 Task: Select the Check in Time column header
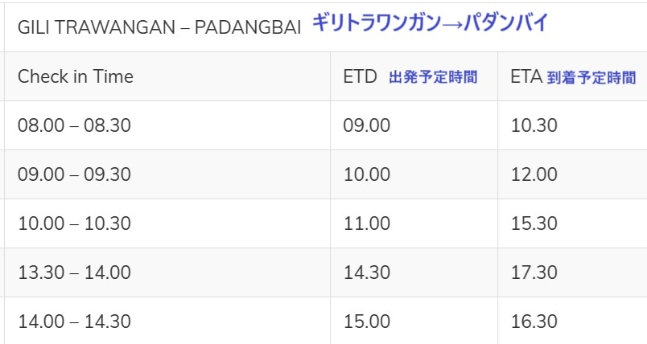76,77
